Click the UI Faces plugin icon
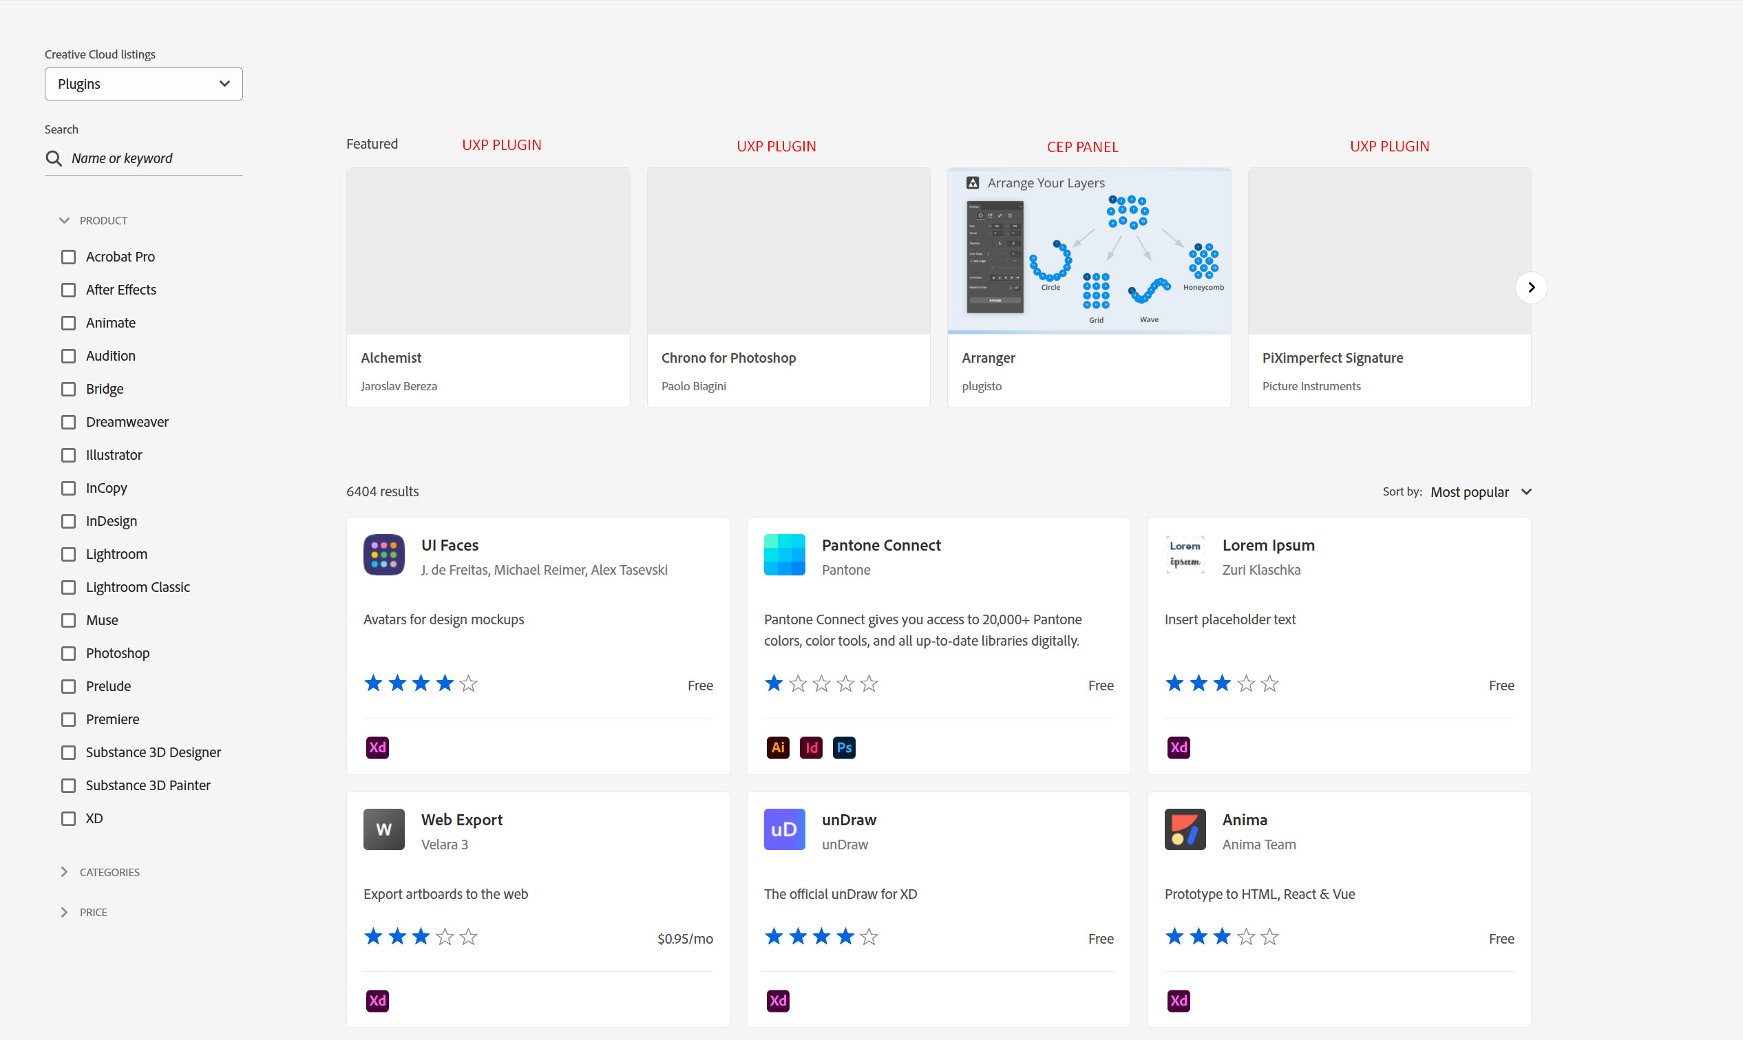1743x1040 pixels. click(383, 554)
